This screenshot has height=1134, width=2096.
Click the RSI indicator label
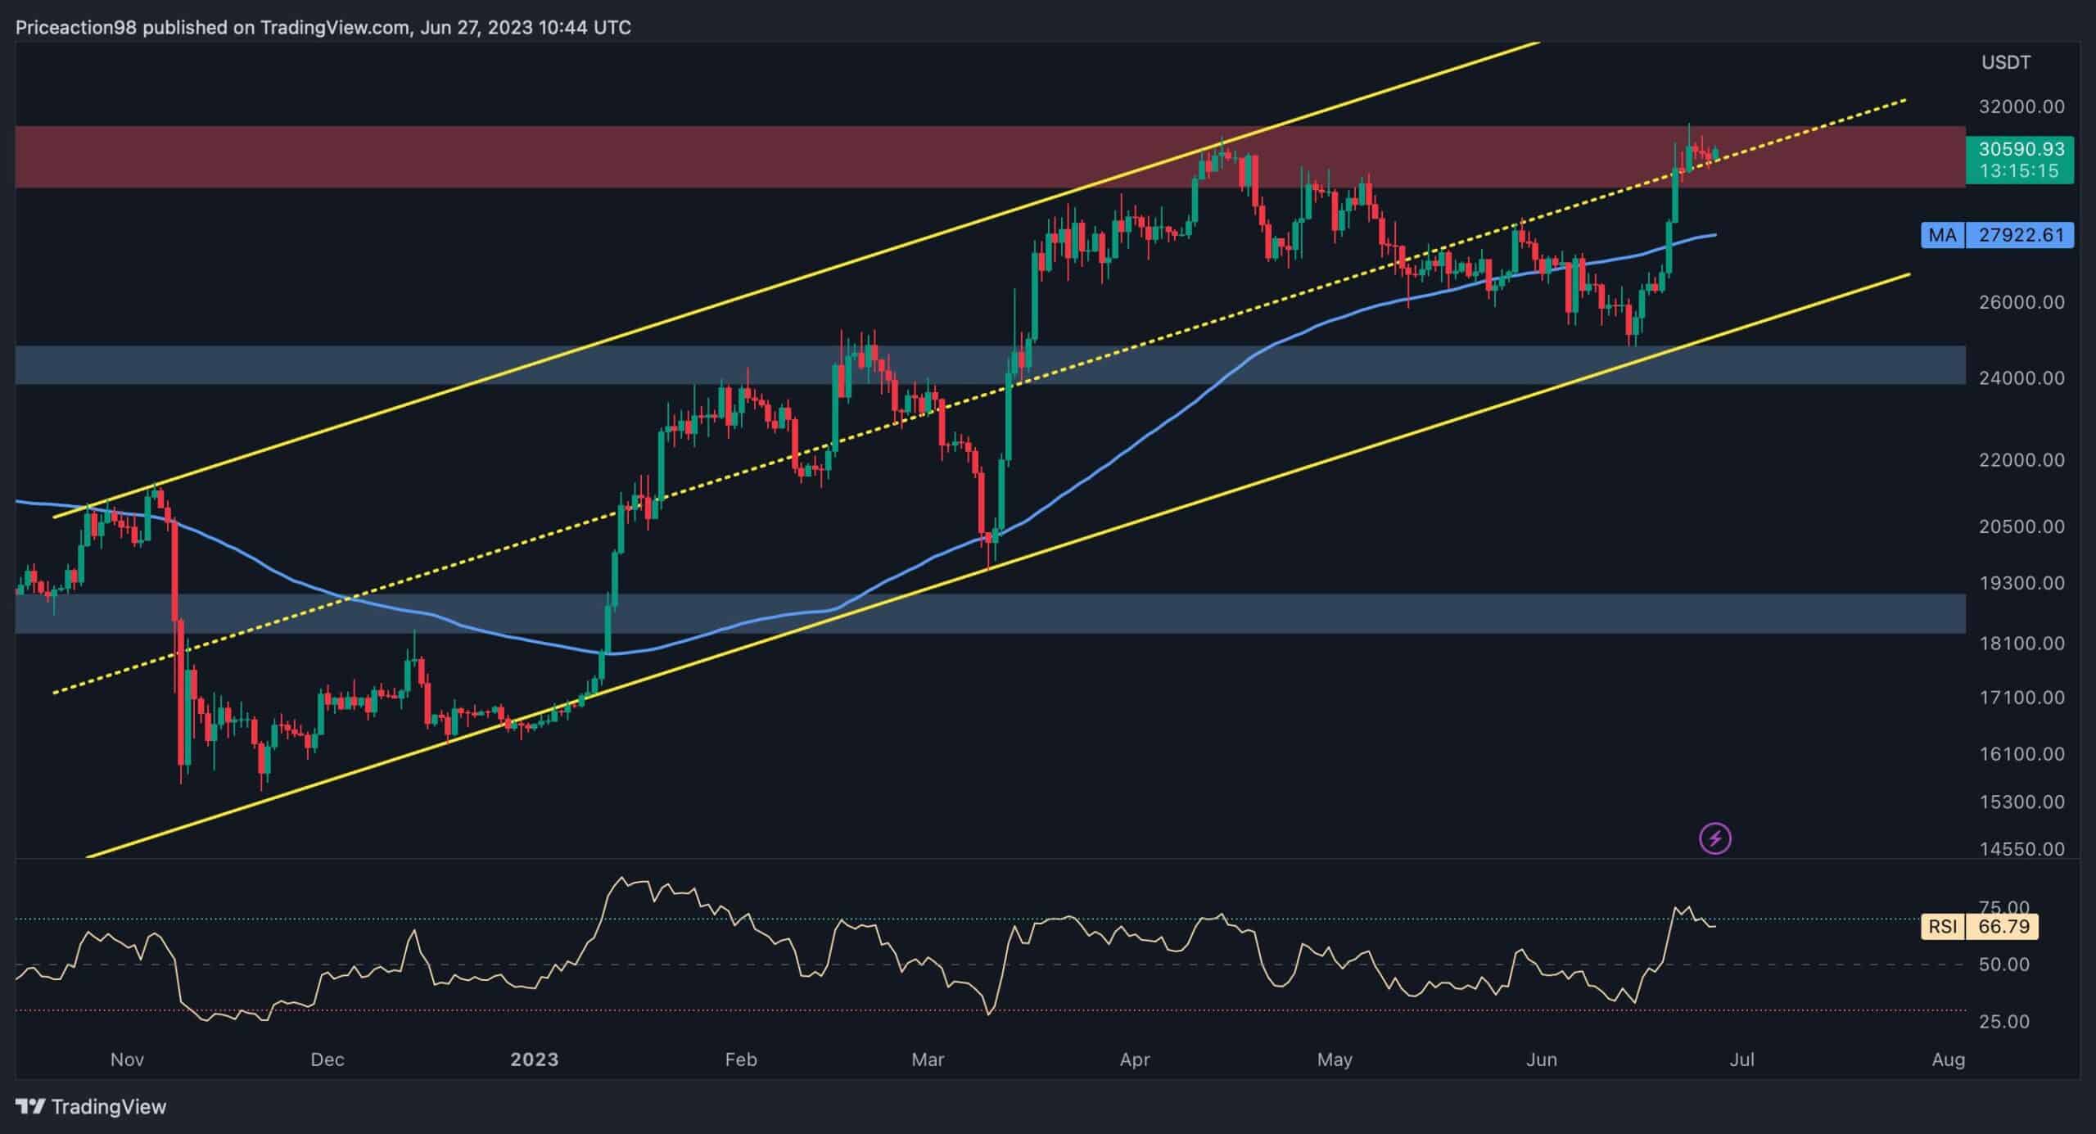(x=1942, y=926)
